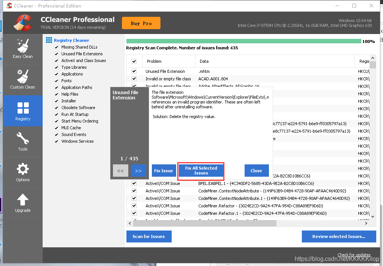This screenshot has width=383, height=266.
Task: Toggle Applications checkbox
Action: coord(56,74)
